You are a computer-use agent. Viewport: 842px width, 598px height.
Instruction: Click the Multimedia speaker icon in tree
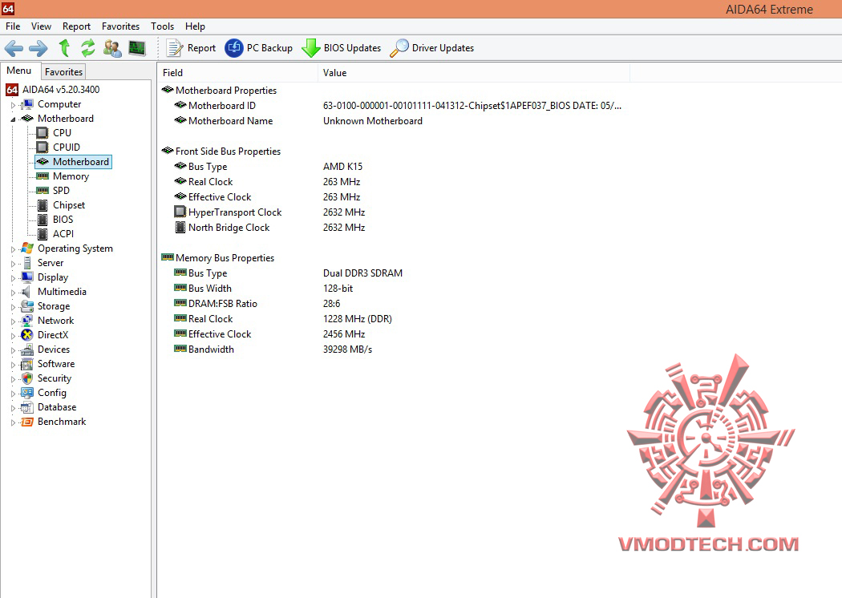26,292
